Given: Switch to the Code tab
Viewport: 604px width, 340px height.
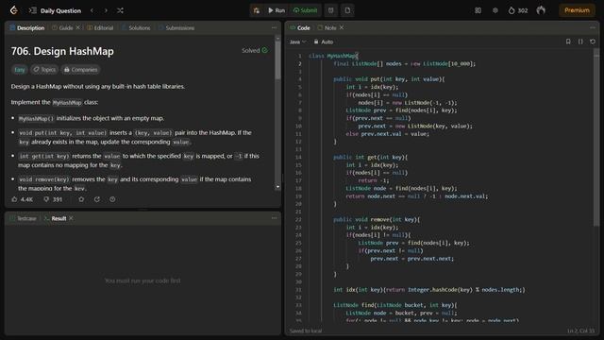Looking at the screenshot, I should (x=300, y=27).
